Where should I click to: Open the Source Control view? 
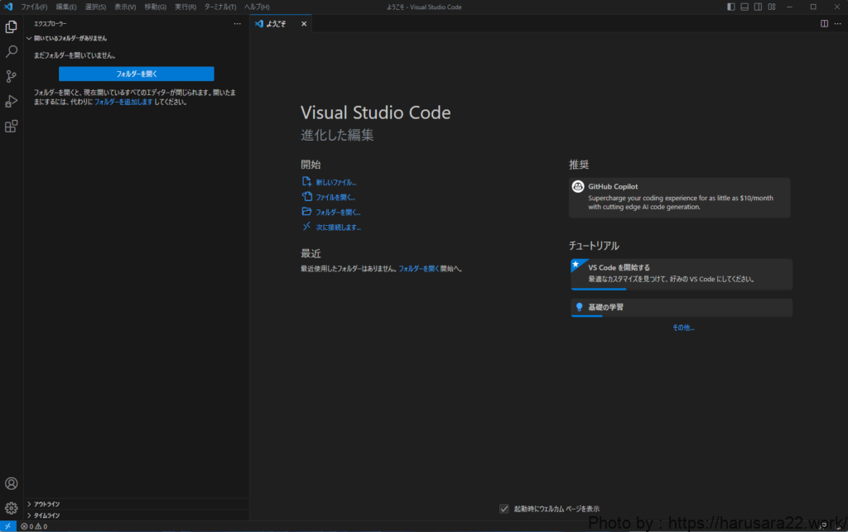pyautogui.click(x=12, y=76)
